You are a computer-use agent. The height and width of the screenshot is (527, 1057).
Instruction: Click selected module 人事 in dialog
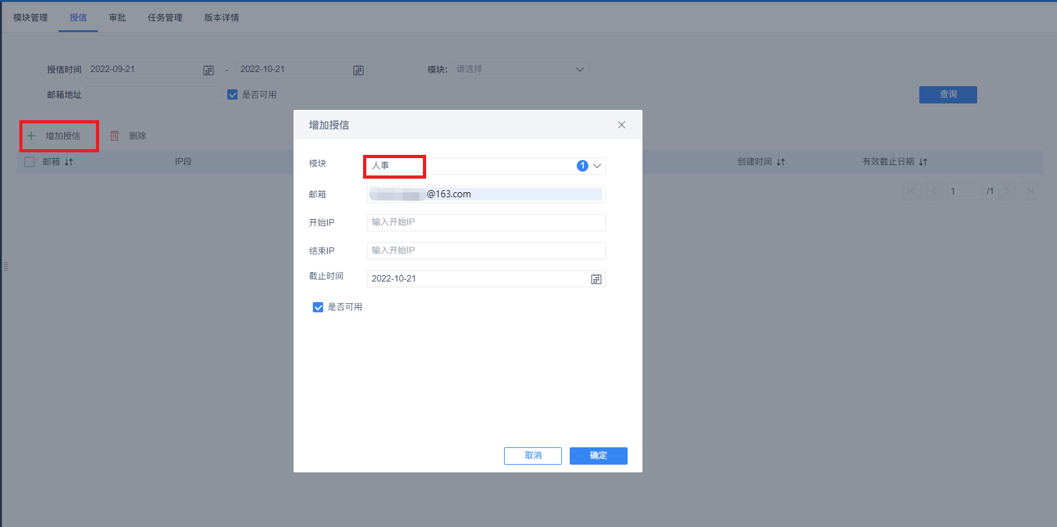click(x=380, y=166)
